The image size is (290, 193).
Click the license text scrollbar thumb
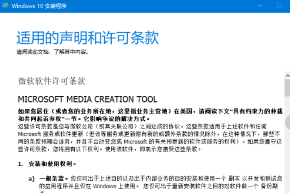point(287,88)
